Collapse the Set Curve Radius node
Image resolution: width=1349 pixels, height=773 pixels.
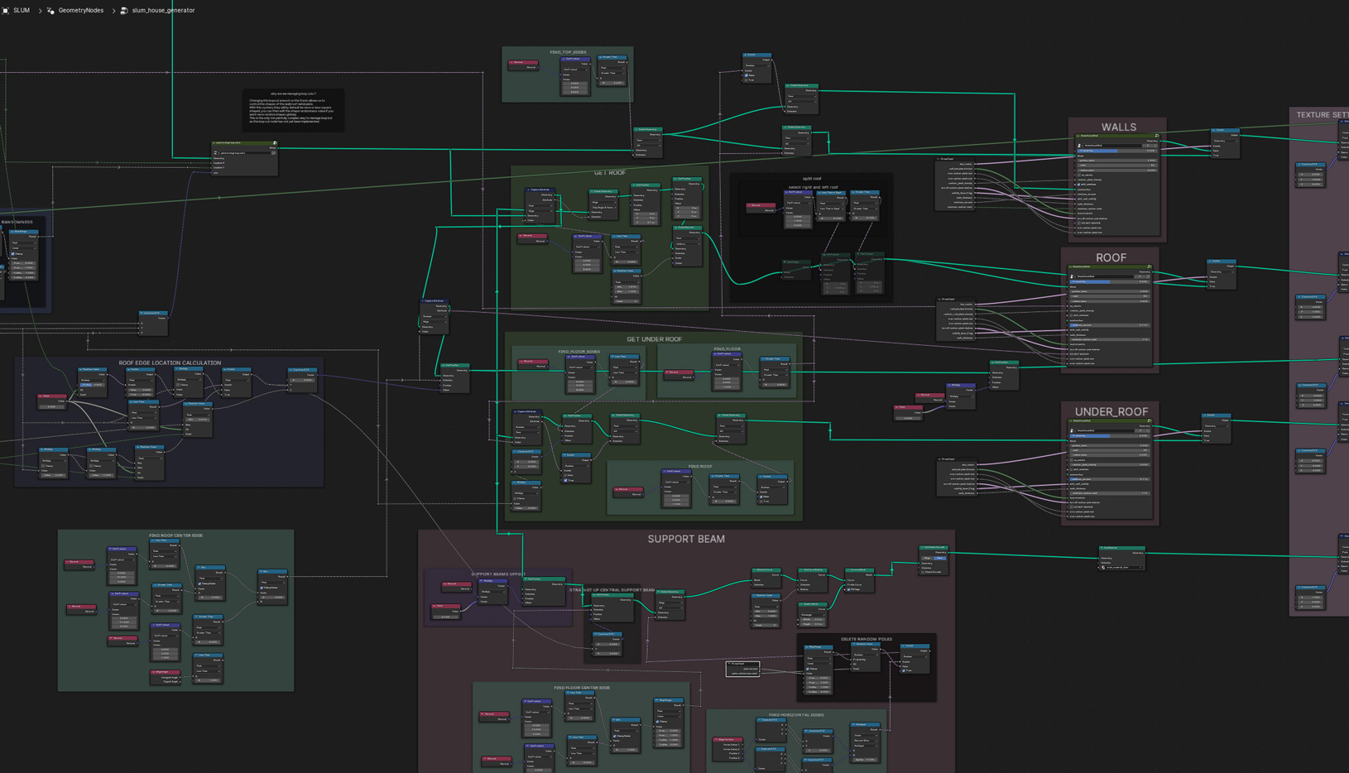801,569
